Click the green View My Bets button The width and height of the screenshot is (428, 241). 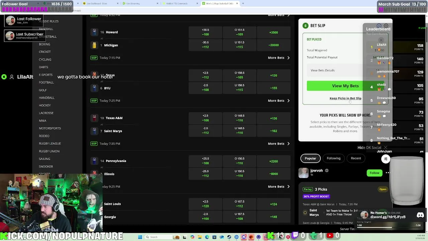coord(345,86)
